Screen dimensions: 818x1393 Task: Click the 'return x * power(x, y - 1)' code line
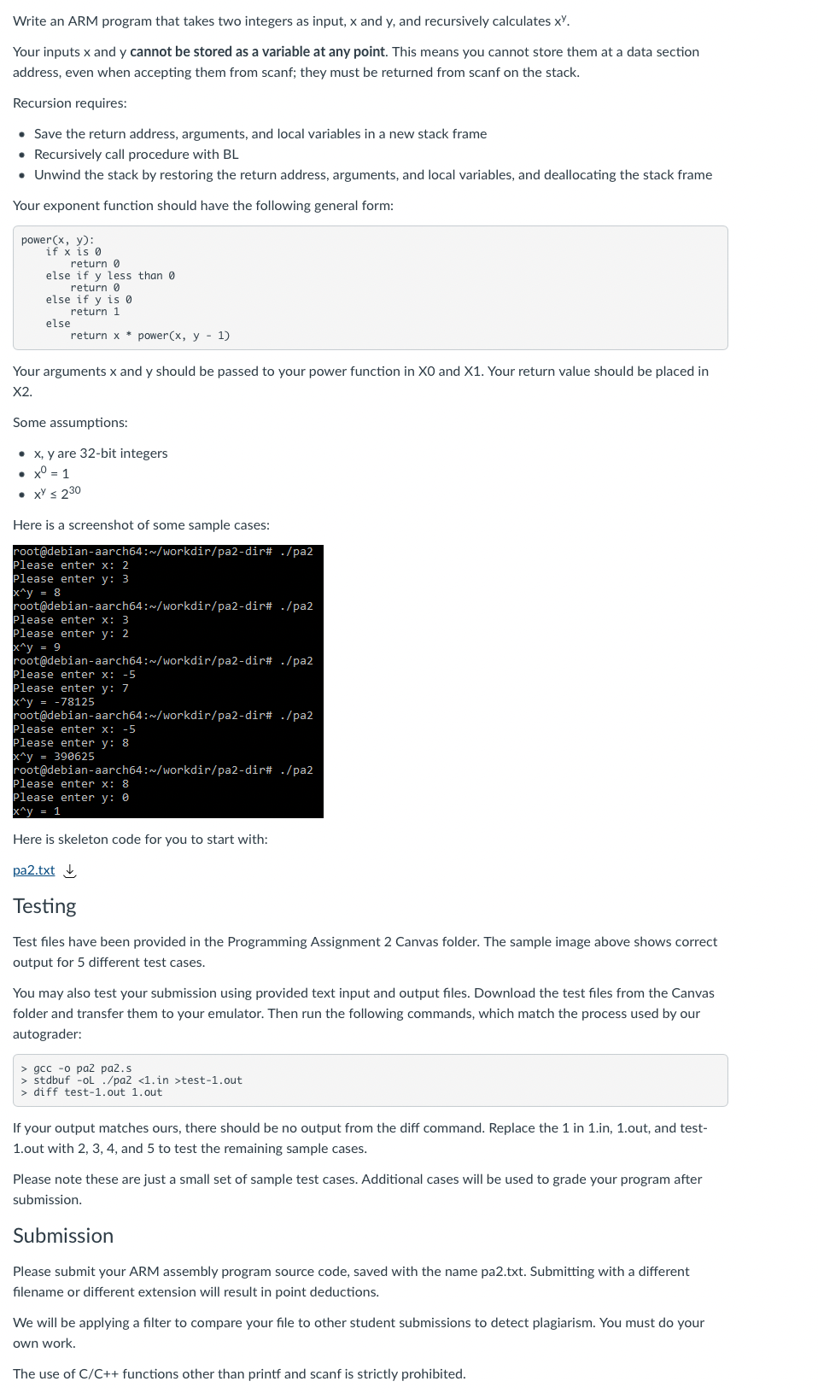(x=149, y=336)
